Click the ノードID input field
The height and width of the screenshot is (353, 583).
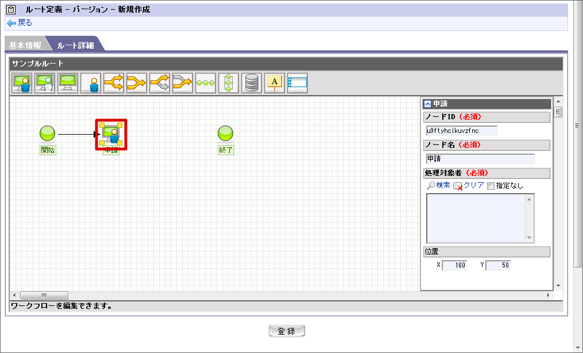[x=461, y=131]
